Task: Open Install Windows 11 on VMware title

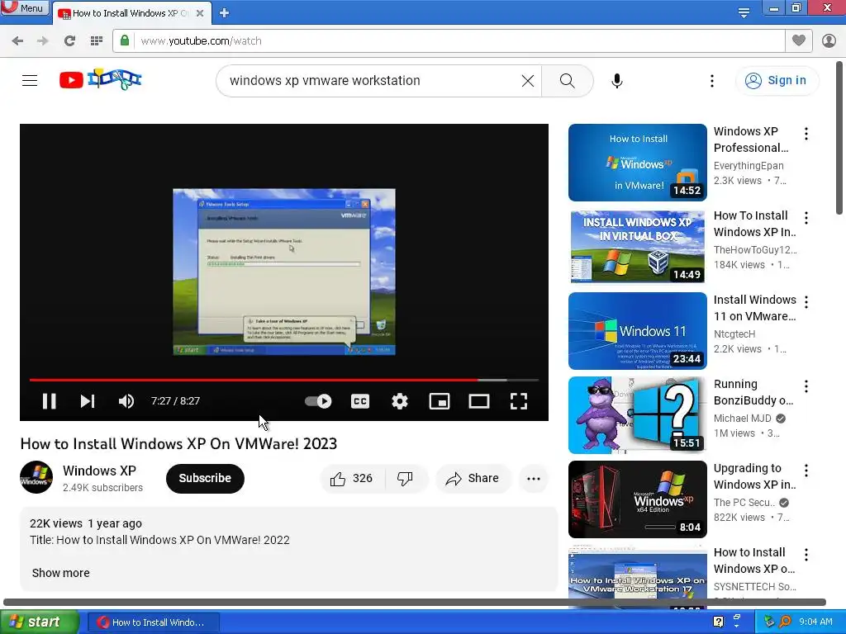Action: point(755,308)
